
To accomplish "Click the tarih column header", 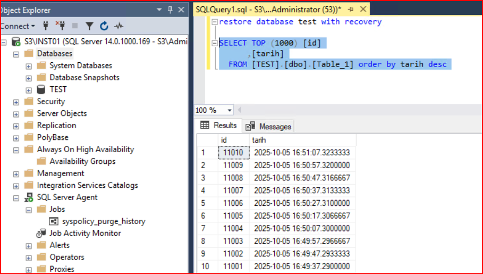I will (x=260, y=139).
